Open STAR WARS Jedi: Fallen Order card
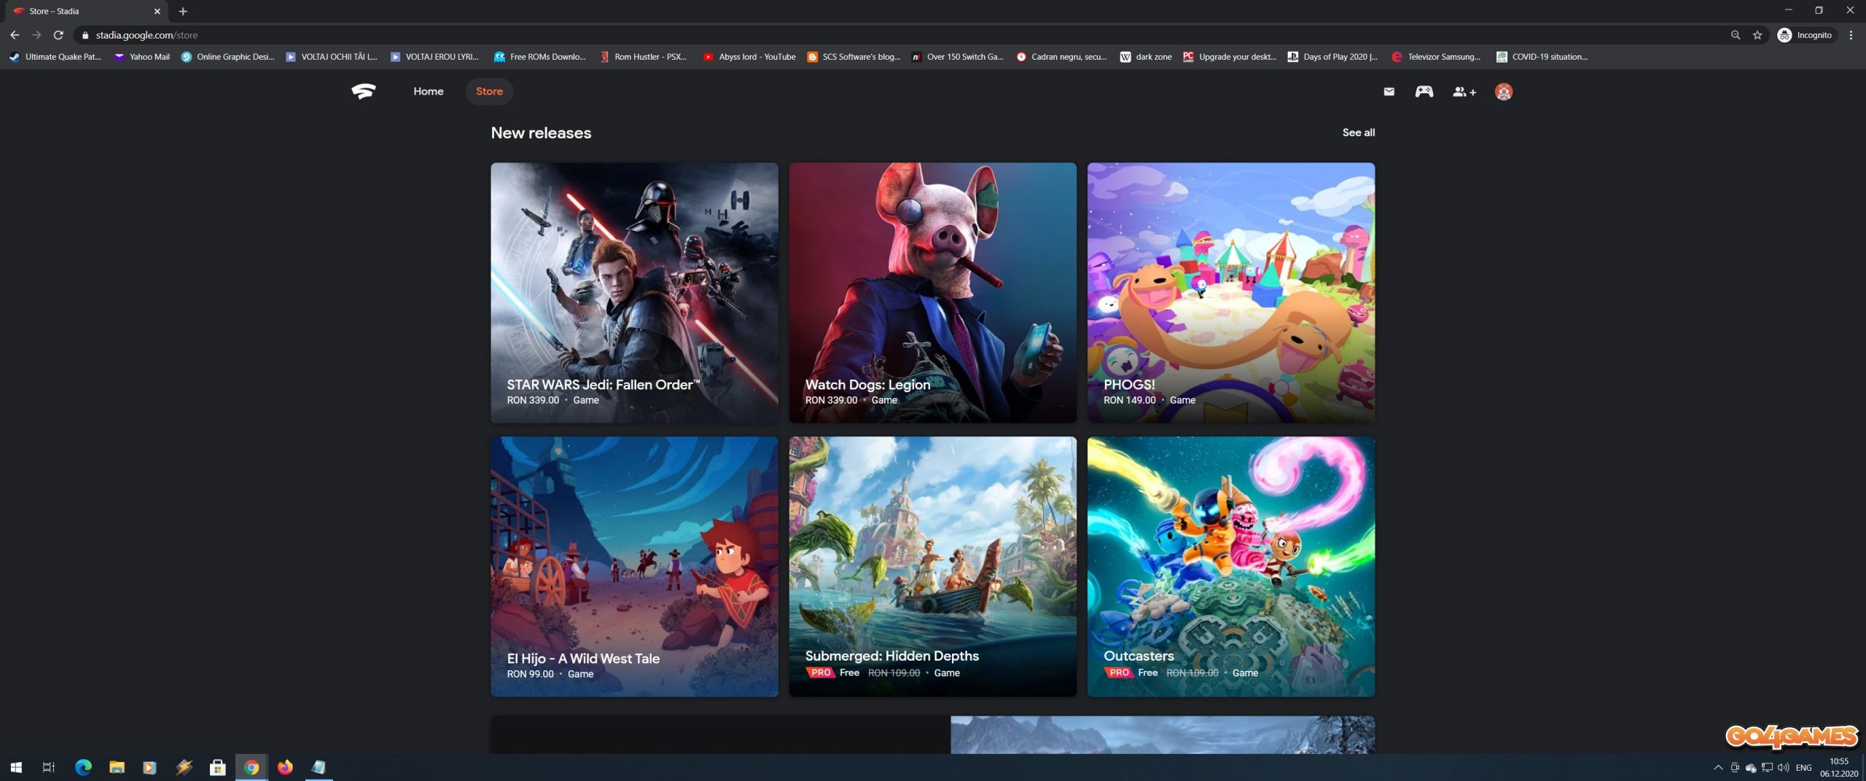The image size is (1866, 781). point(634,292)
